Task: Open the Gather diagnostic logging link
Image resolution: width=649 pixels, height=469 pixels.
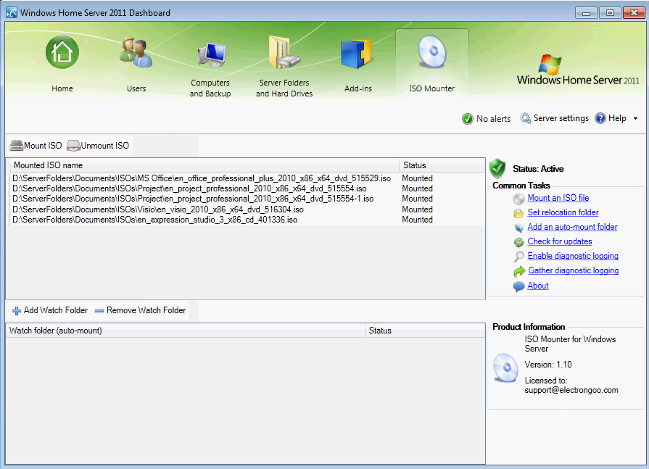Action: 574,270
